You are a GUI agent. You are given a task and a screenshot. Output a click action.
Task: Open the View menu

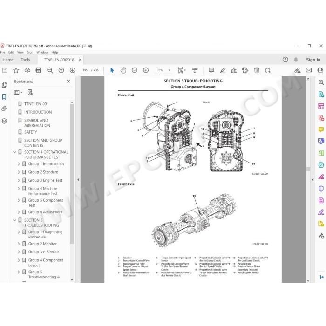[20, 52]
